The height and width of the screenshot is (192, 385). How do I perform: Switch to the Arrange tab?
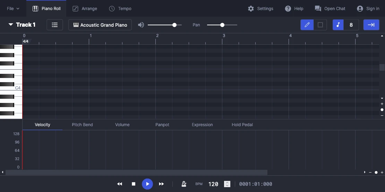point(85,9)
